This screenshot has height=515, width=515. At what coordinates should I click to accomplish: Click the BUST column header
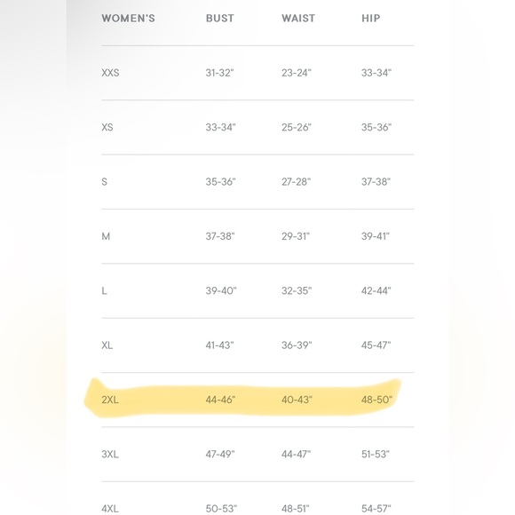pyautogui.click(x=220, y=19)
